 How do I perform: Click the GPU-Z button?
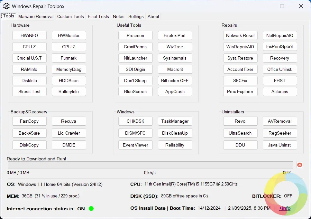pyautogui.click(x=69, y=47)
